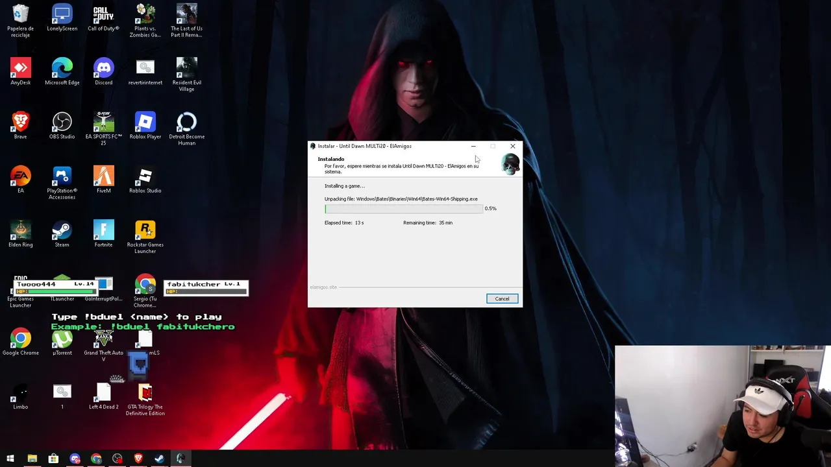This screenshot has width=831, height=467.
Task: Open the Recycle Bin desktop icon
Action: tap(21, 21)
